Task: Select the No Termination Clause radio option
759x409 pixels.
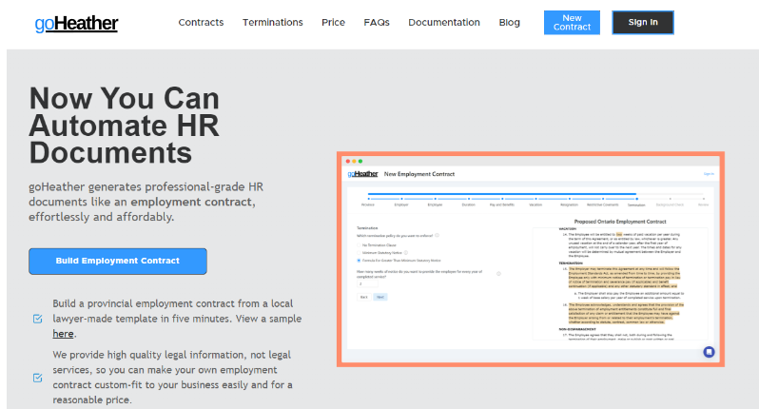Action: 358,243
